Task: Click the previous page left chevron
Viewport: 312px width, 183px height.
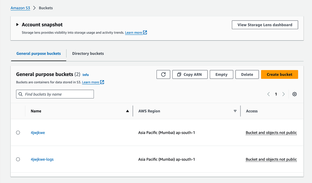Action: click(268, 94)
